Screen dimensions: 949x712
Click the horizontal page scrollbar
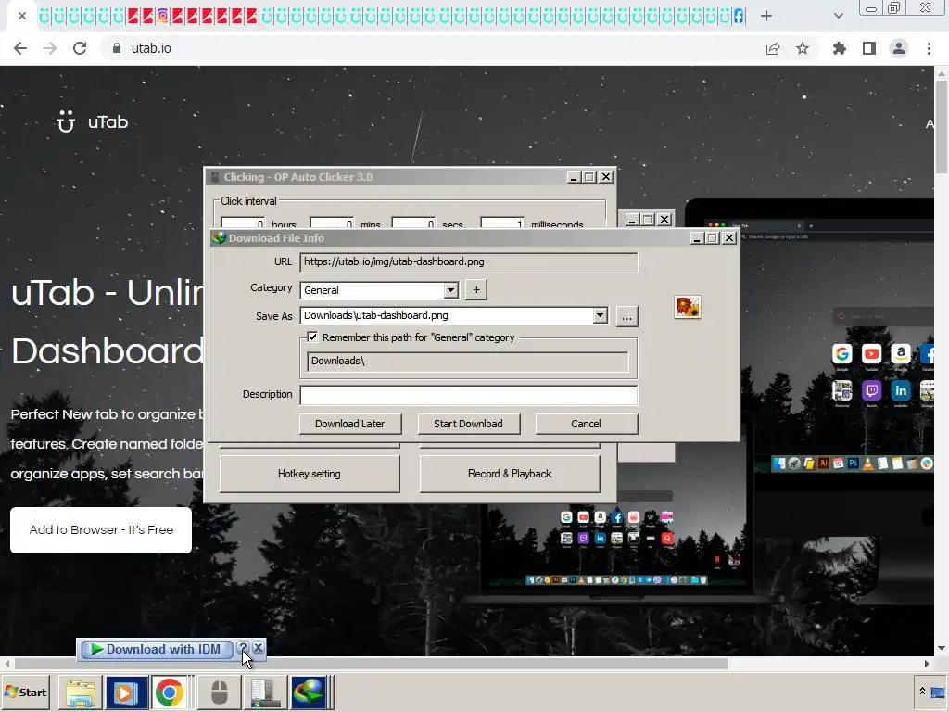click(371, 664)
